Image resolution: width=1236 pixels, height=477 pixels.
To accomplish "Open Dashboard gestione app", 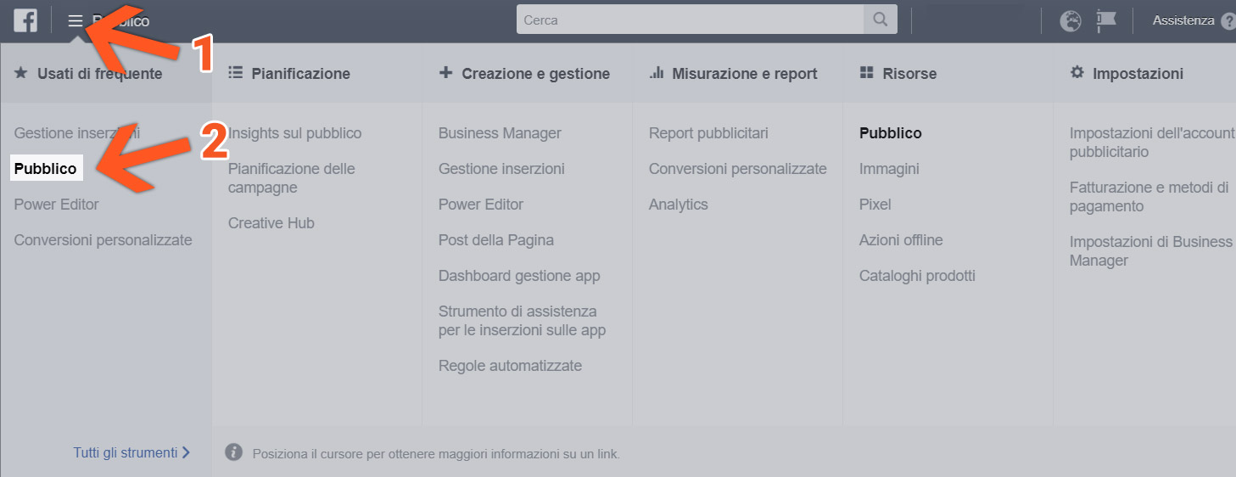I will (x=519, y=276).
